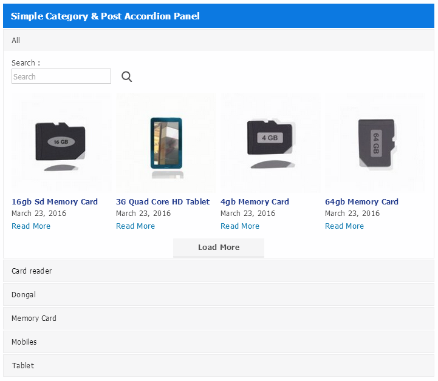Expand the Dongal category panel
Screen dimensions: 438x381
tap(219, 294)
